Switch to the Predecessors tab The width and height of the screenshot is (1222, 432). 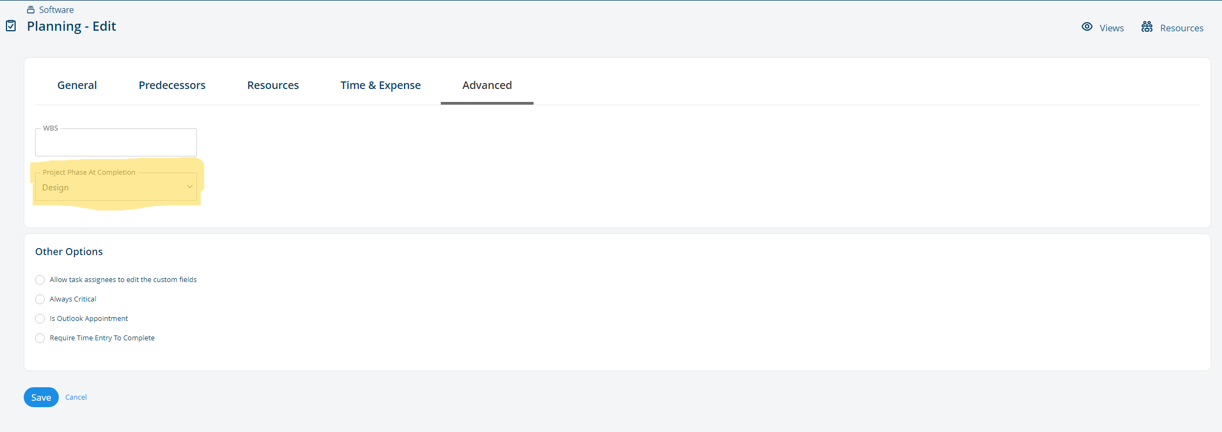[172, 85]
